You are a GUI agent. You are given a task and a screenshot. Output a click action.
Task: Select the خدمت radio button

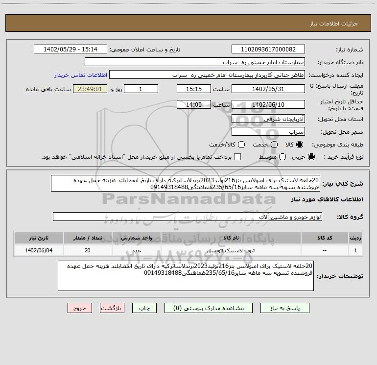(x=274, y=145)
